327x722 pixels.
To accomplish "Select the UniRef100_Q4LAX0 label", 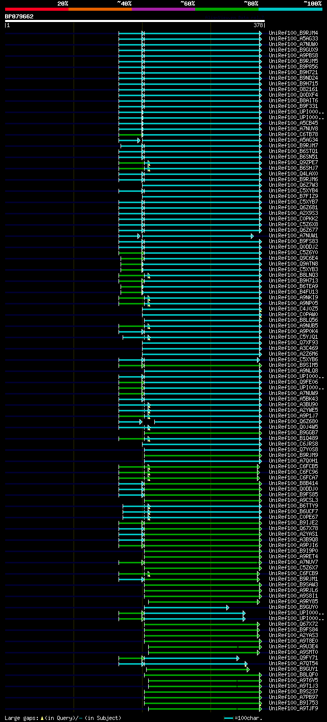I will (x=293, y=173).
